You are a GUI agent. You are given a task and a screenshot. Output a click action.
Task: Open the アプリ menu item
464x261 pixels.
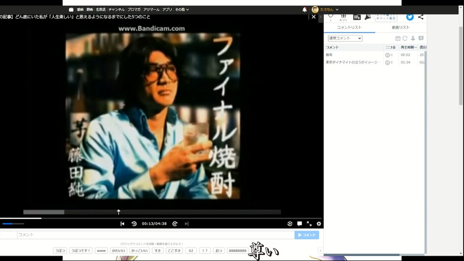(167, 10)
